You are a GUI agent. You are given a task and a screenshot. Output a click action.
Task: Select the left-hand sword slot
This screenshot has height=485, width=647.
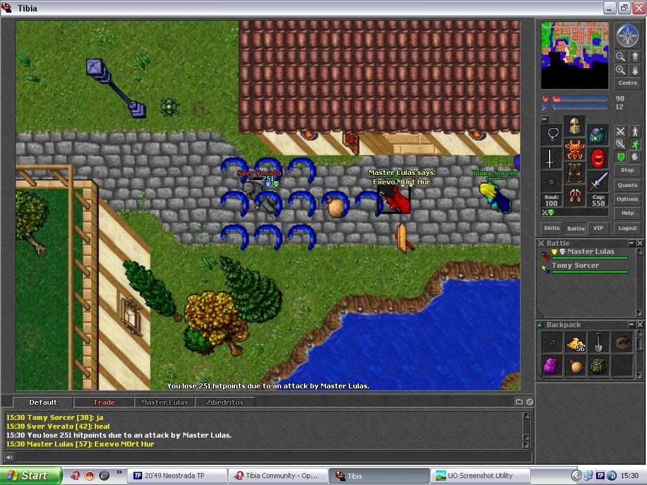pyautogui.click(x=552, y=159)
